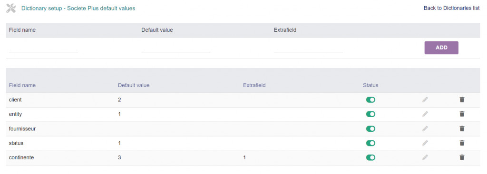487x174 pixels.
Task: Switch off the continente status toggle
Action: click(x=370, y=157)
